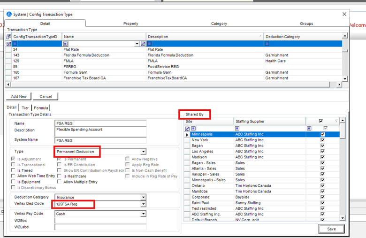Image resolution: width=366 pixels, height=238 pixels.
Task: Clear transaction grid filters icon at row start
Action: tap(8, 44)
